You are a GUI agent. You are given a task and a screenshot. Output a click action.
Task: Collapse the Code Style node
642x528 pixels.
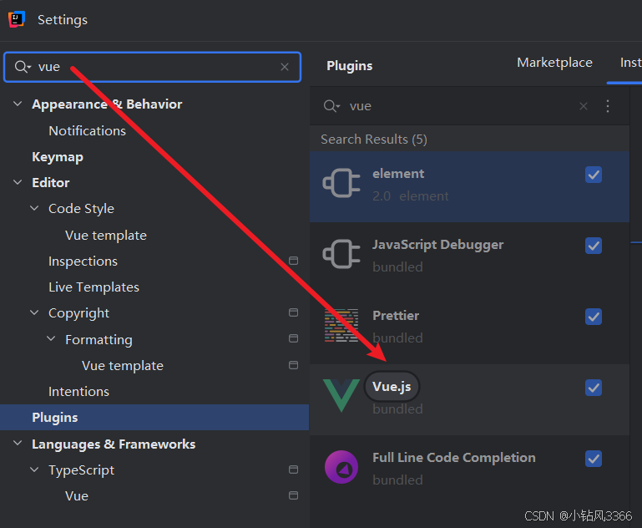pyautogui.click(x=34, y=208)
